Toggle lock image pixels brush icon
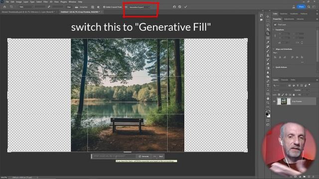Viewport: 319px width, 179px height. click(x=283, y=94)
